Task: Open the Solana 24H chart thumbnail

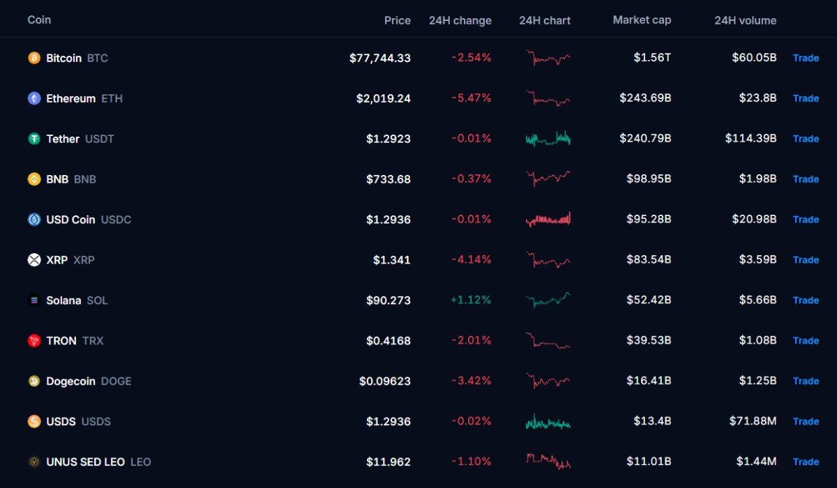Action: point(548,300)
